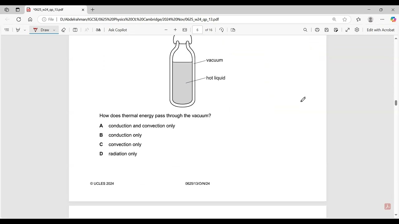Click the Ask Copilot button
The width and height of the screenshot is (399, 224).
118,30
